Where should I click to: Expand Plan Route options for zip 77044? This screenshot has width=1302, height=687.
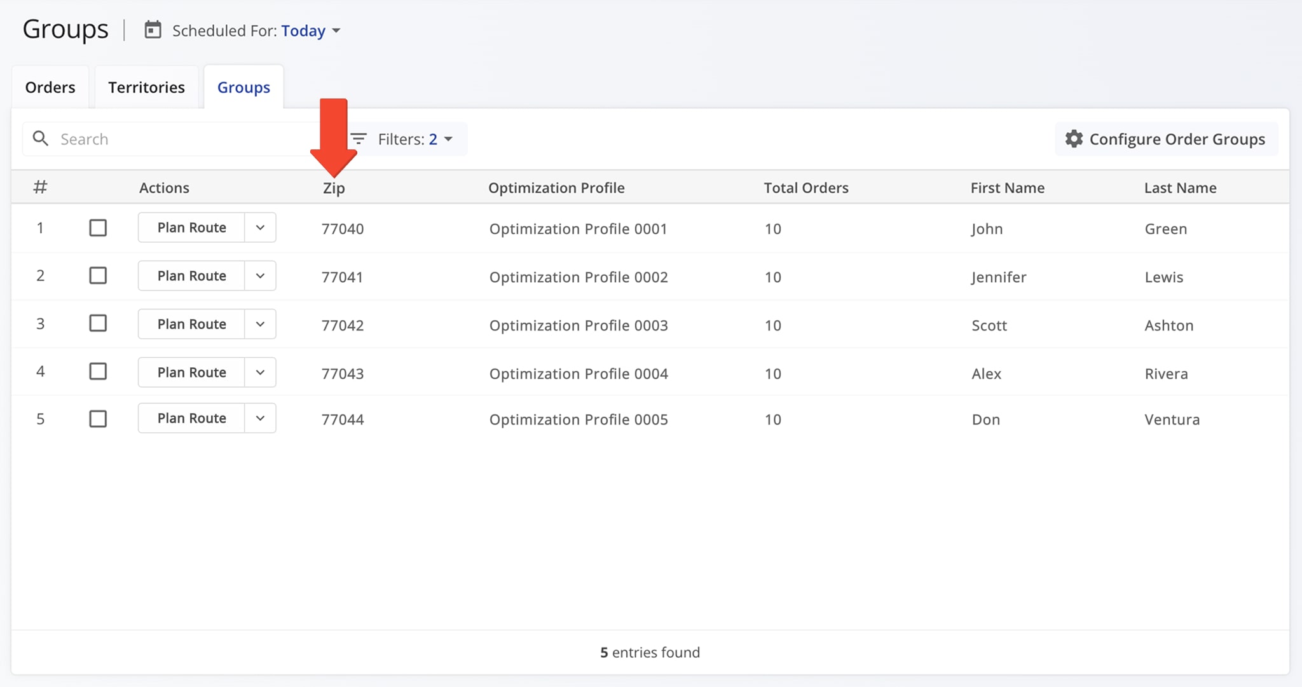(260, 418)
